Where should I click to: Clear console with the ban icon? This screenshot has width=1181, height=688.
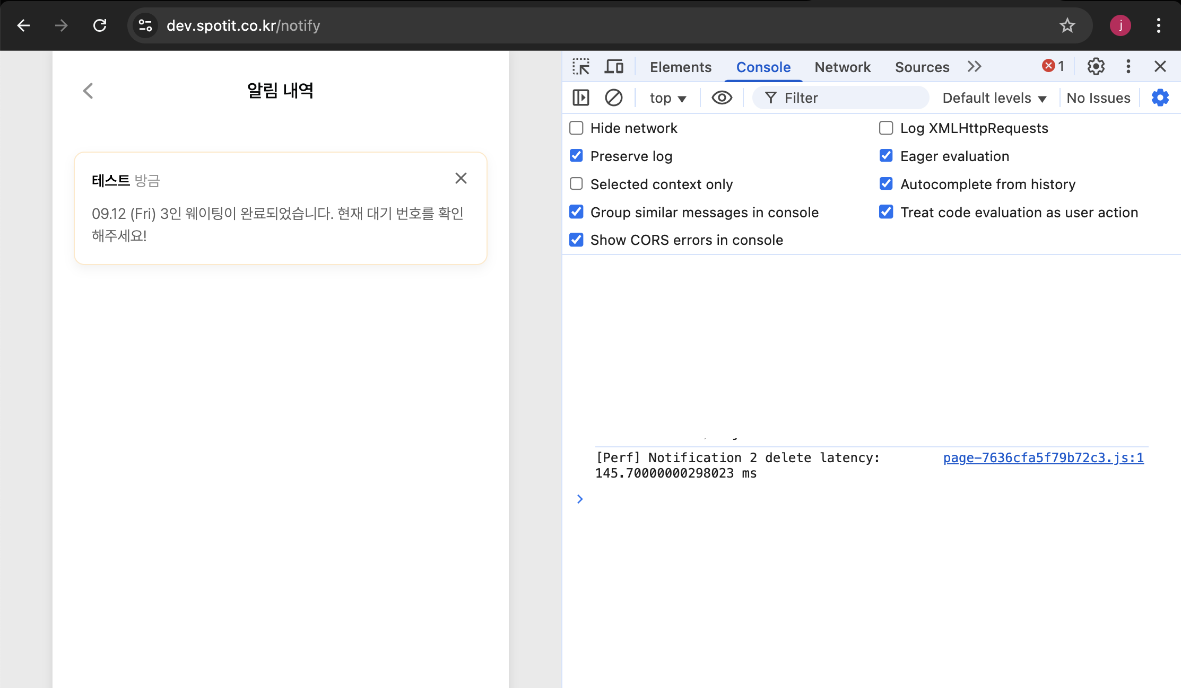coord(613,98)
